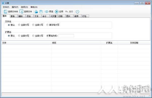Screen dimensions: 152x98
Task: Switch to the Replace (替换) tab
Action: point(14,16)
